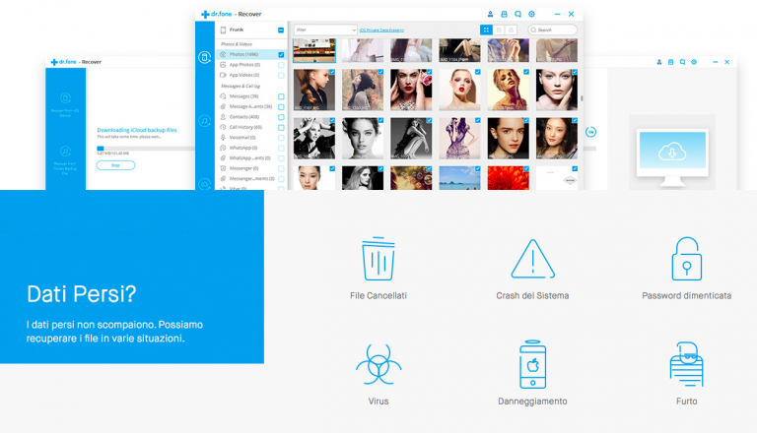Enable the Contacts (408) checkbox

click(281, 117)
